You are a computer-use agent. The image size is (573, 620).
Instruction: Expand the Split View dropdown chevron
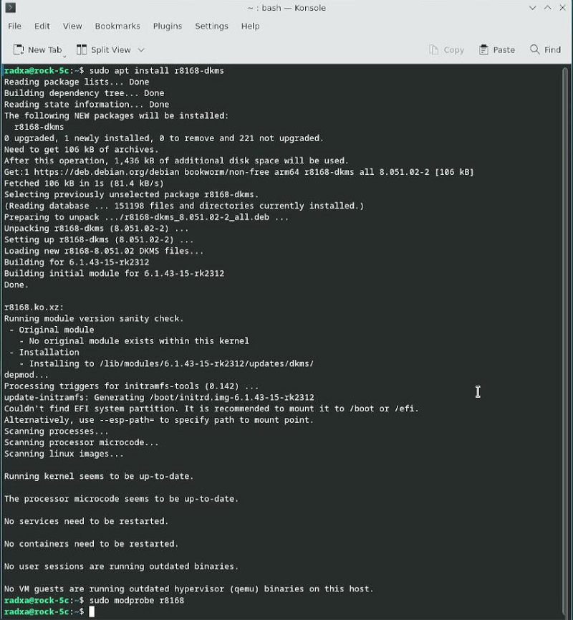pos(141,50)
